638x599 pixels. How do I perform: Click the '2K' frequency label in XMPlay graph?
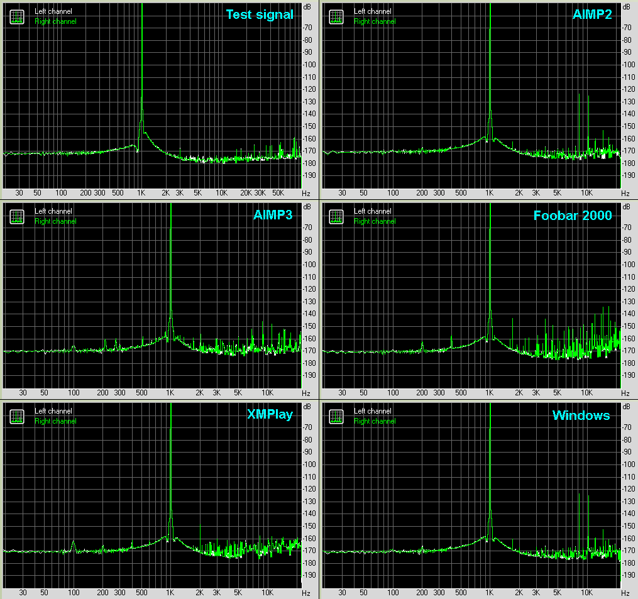point(200,593)
